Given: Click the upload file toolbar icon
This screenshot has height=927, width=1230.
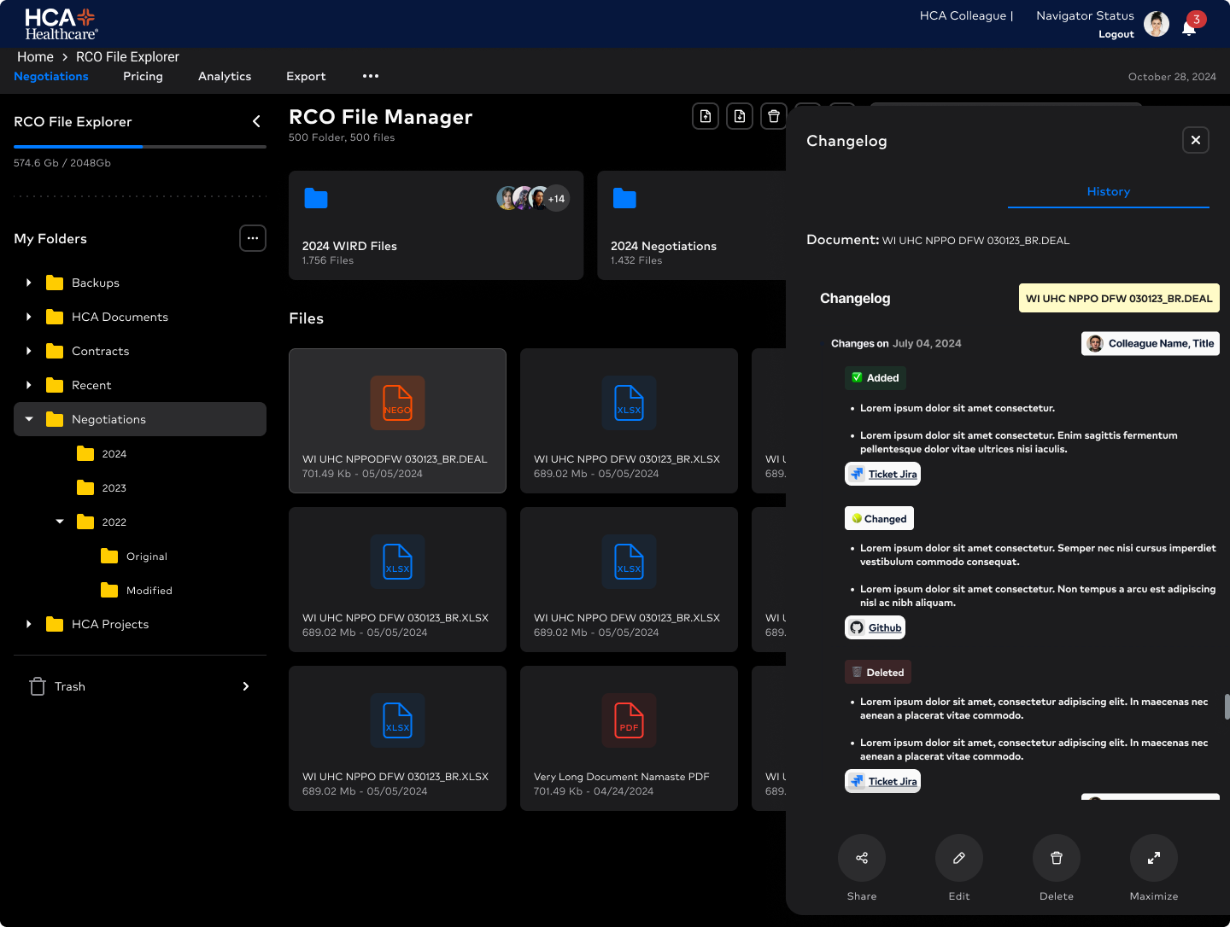Looking at the screenshot, I should click(706, 116).
